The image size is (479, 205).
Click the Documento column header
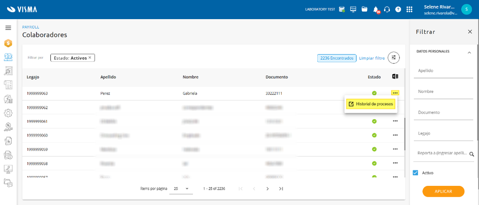277,77
